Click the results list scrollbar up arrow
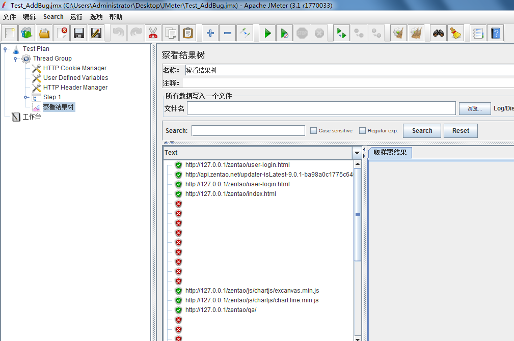 (358, 164)
